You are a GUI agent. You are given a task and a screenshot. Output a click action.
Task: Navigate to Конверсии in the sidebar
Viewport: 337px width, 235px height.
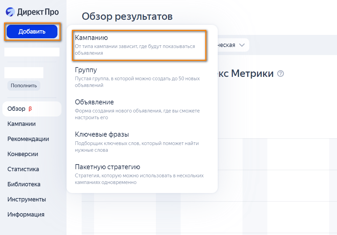pos(23,154)
